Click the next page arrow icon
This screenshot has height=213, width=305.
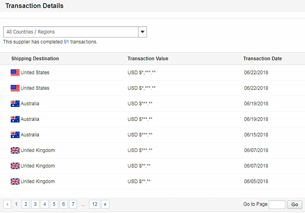pos(105,204)
